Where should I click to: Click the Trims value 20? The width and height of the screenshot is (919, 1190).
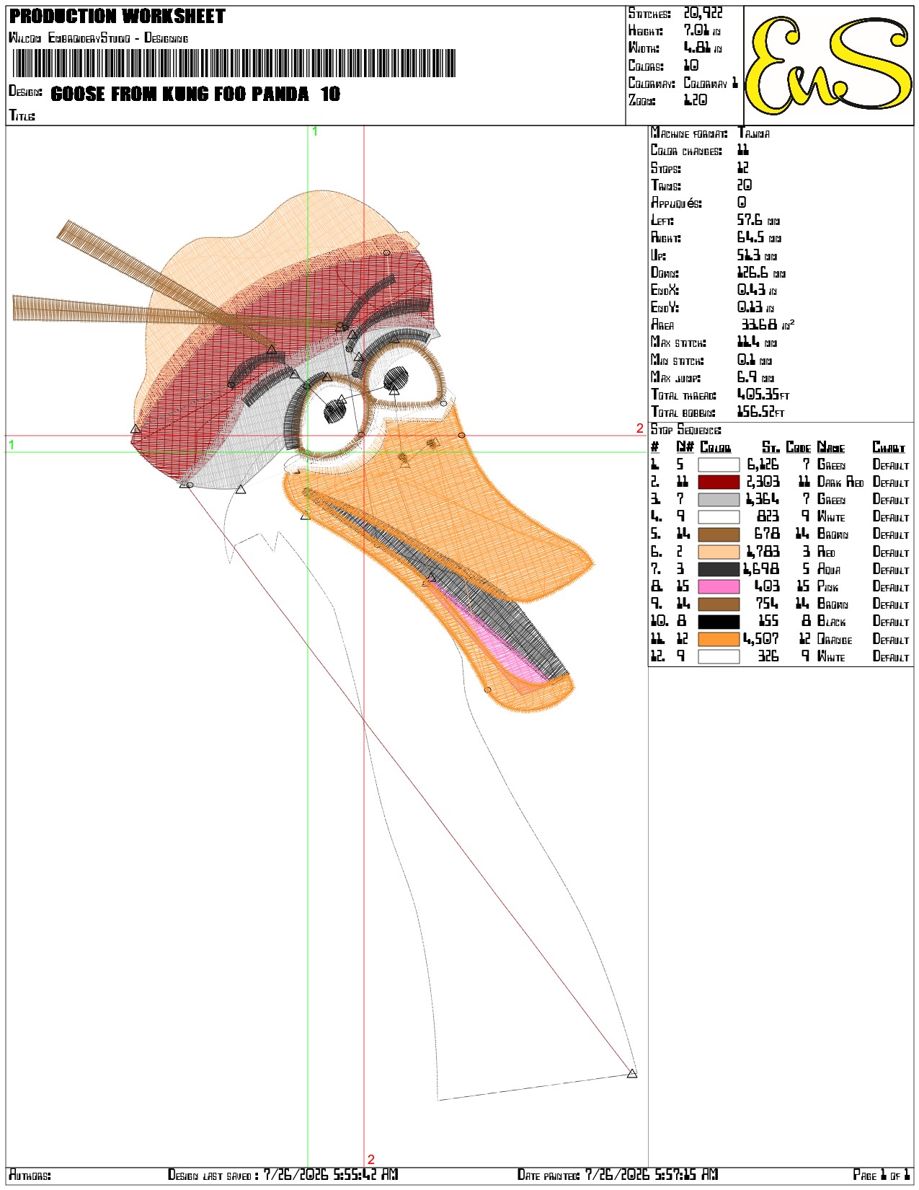[745, 185]
